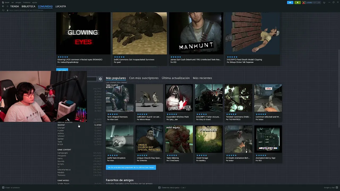Reload the page with the refresh icon
340x191 pixels.
click(3, 10)
